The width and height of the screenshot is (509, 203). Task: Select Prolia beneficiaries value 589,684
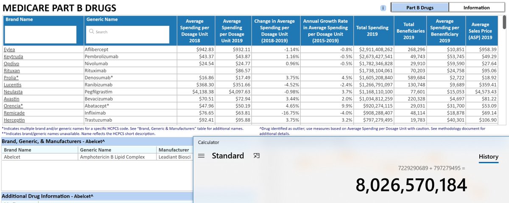[417, 78]
